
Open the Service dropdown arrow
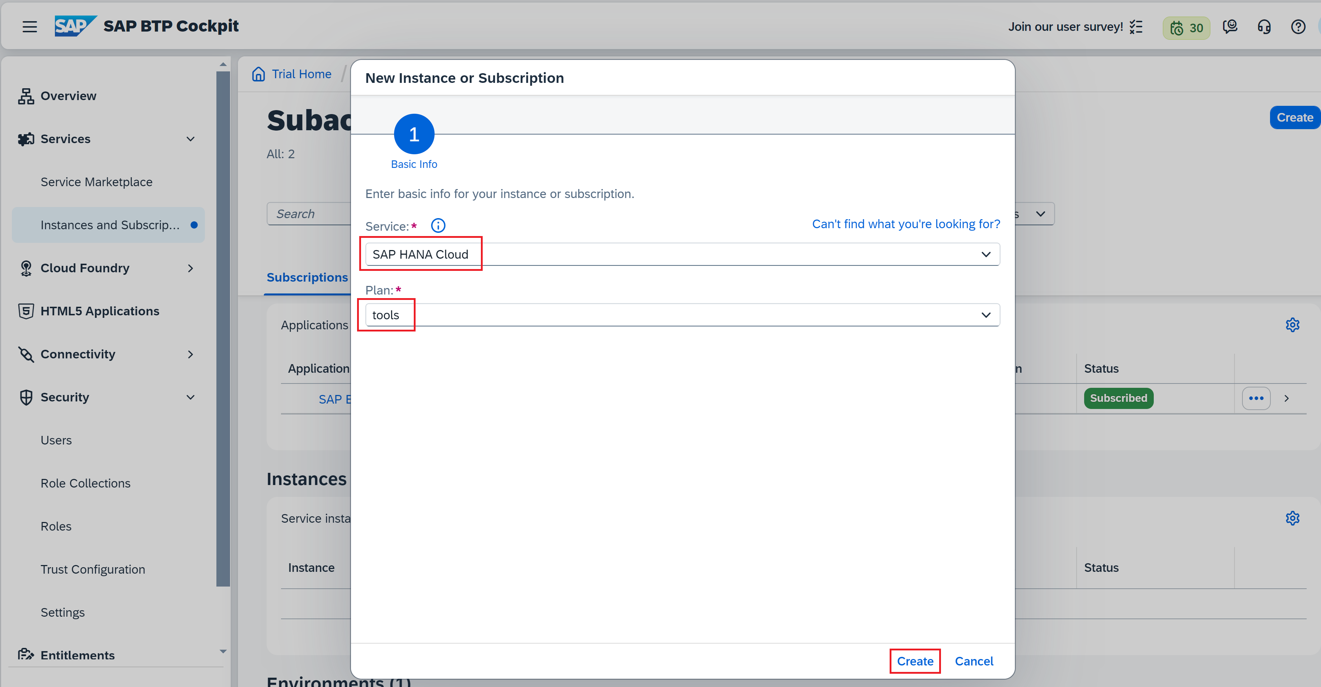pos(985,254)
